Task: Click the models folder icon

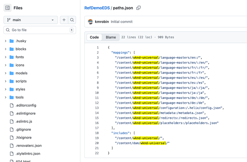Action: click(x=12, y=73)
